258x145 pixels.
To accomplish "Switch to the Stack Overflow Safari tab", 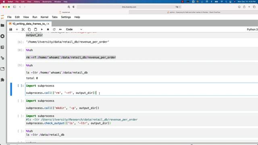I will [193, 12].
